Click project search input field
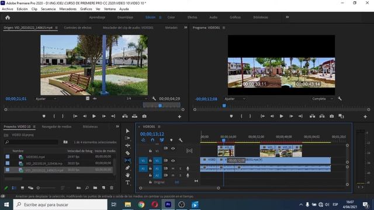Screen dimensions: 374x210 click(31, 142)
